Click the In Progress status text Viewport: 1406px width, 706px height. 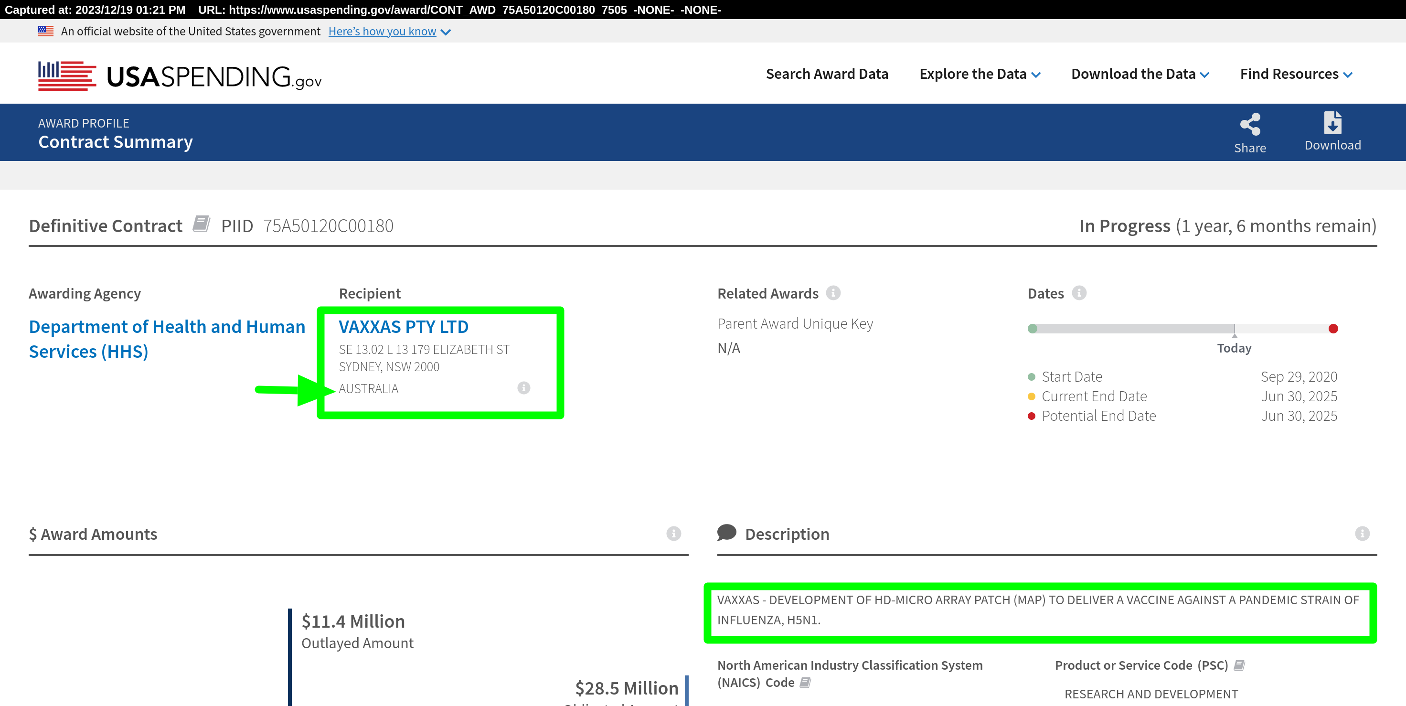pos(1125,225)
